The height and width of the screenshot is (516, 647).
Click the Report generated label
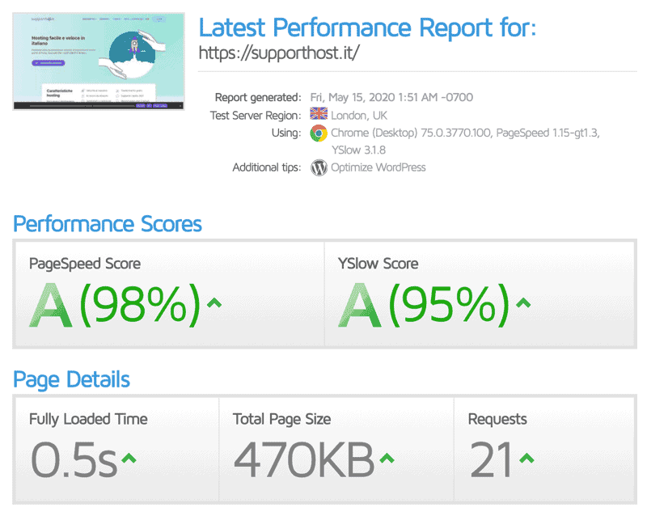(x=258, y=97)
